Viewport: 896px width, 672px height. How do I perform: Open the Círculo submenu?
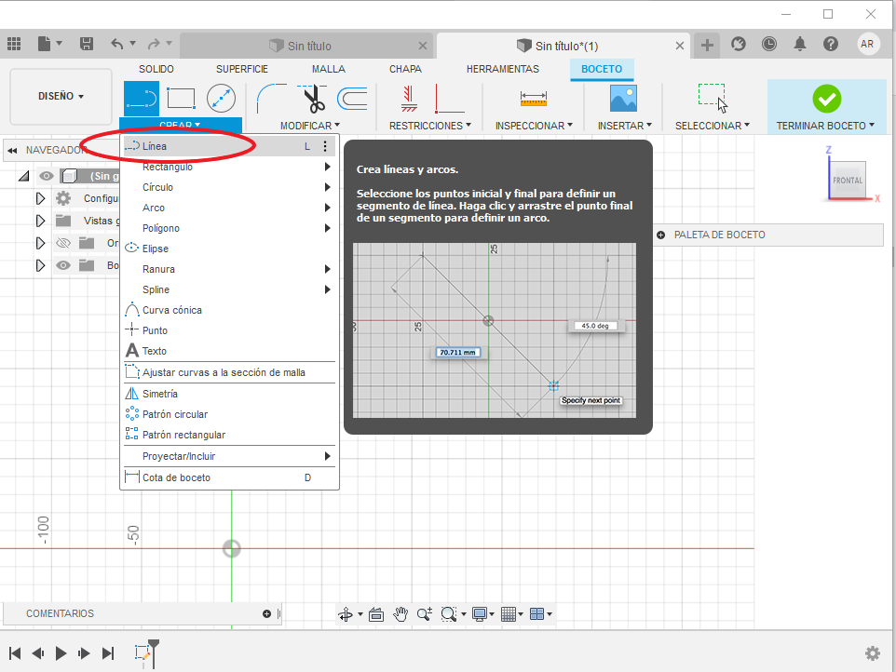[229, 187]
